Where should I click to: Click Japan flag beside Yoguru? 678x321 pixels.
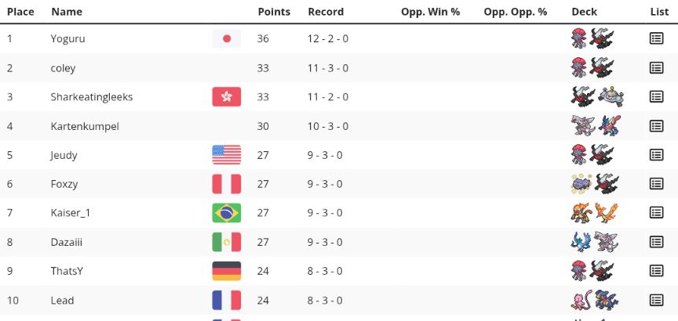tap(227, 38)
